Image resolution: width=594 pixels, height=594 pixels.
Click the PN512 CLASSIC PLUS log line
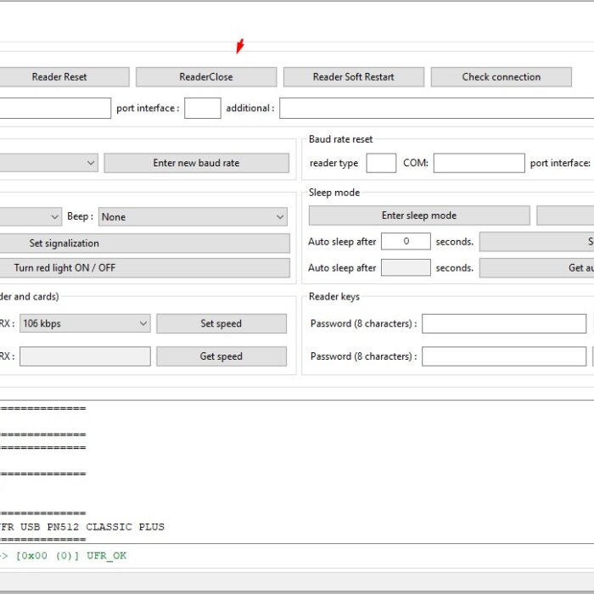(x=81, y=527)
